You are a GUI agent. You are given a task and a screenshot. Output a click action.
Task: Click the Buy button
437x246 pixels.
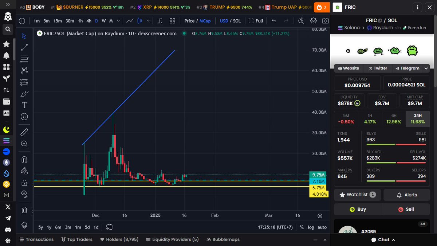coord(358,209)
